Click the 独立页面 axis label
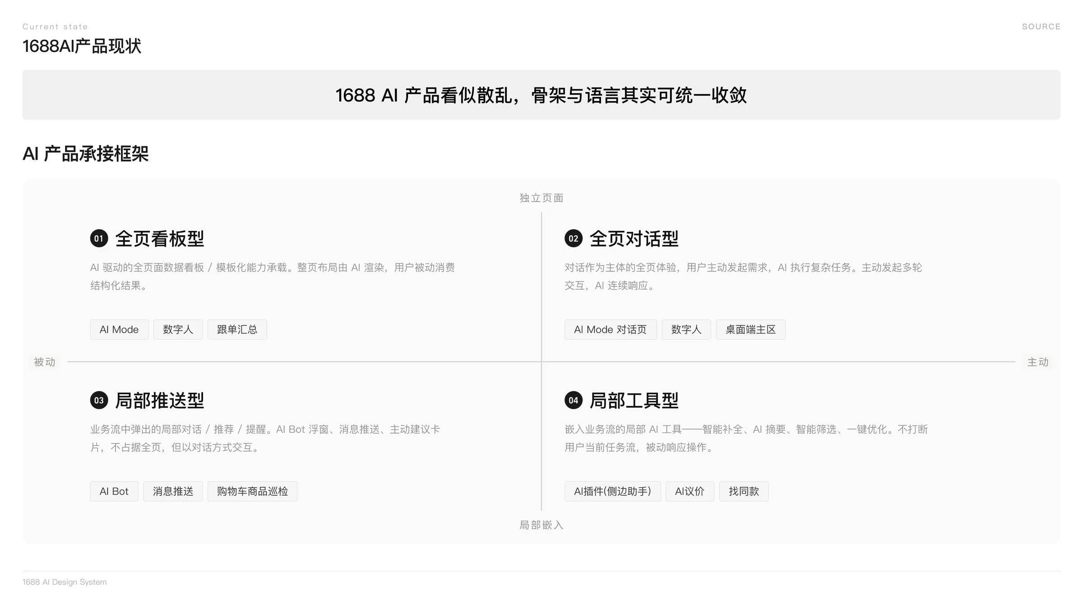The image size is (1083, 609). (x=541, y=198)
